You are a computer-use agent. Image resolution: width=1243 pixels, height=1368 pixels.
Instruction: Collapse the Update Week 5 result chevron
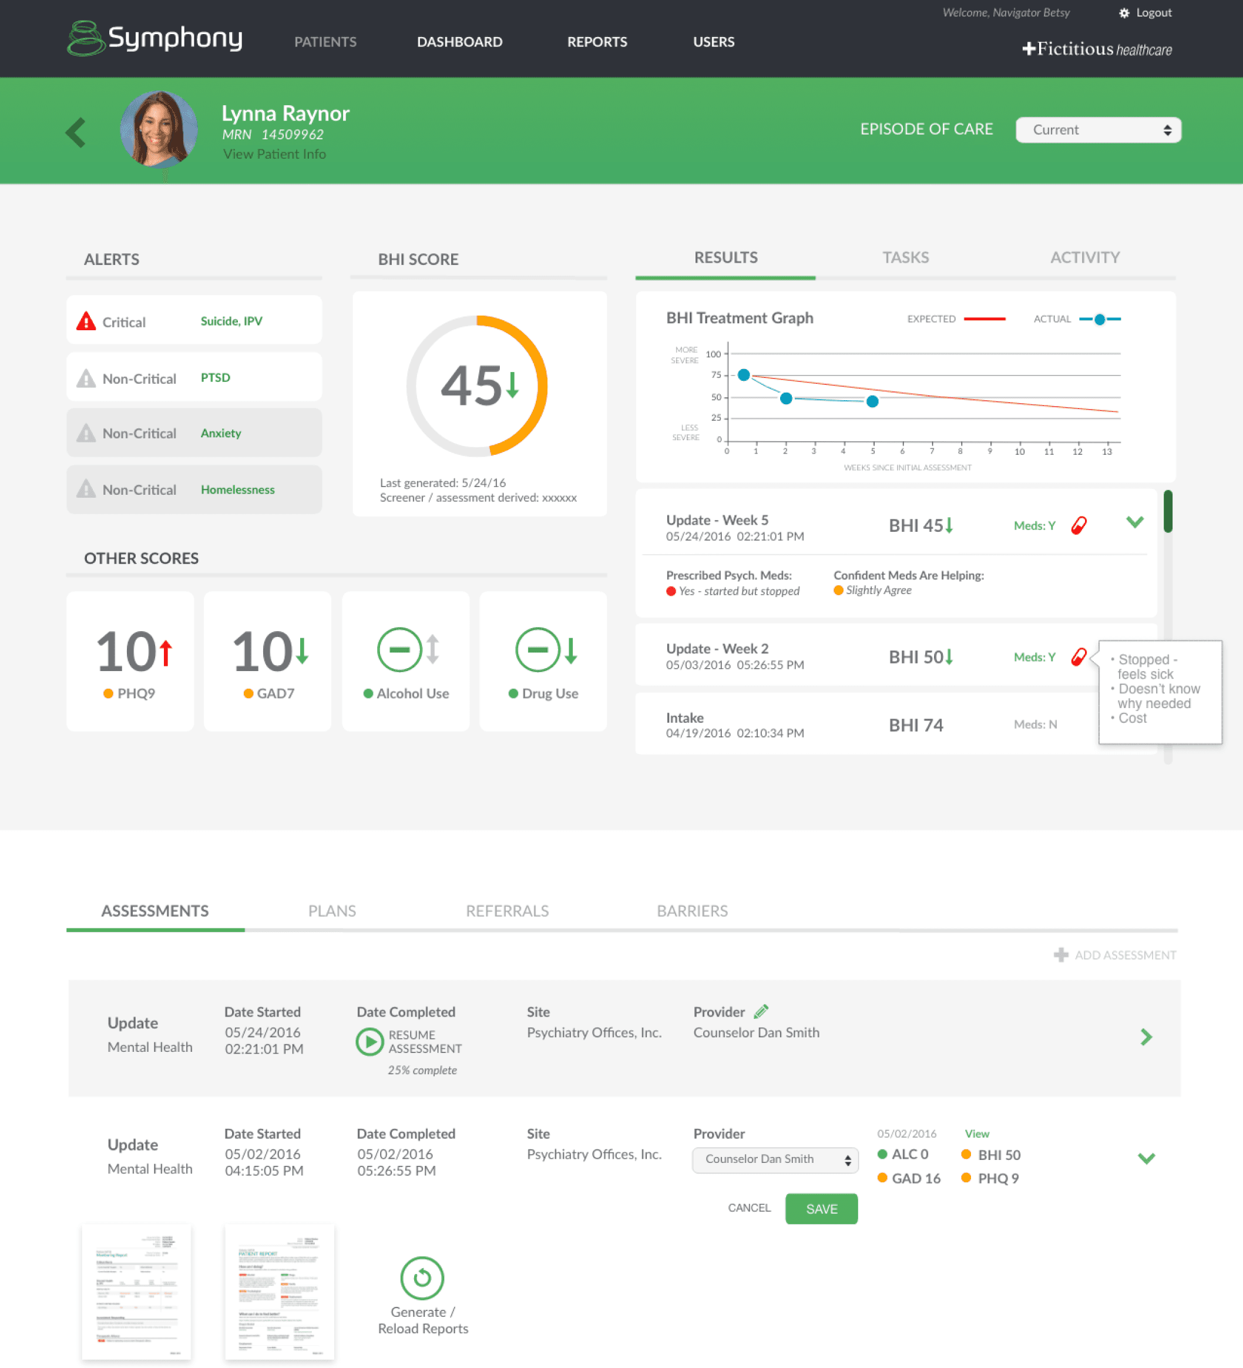pos(1134,522)
